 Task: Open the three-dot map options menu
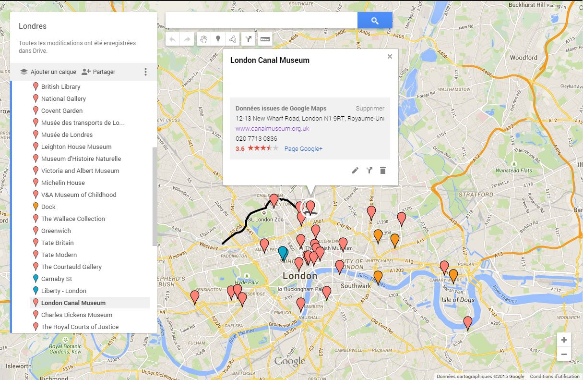point(145,72)
